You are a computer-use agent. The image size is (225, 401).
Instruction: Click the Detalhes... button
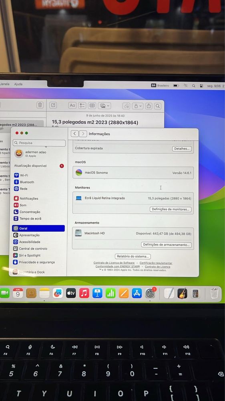tap(182, 149)
